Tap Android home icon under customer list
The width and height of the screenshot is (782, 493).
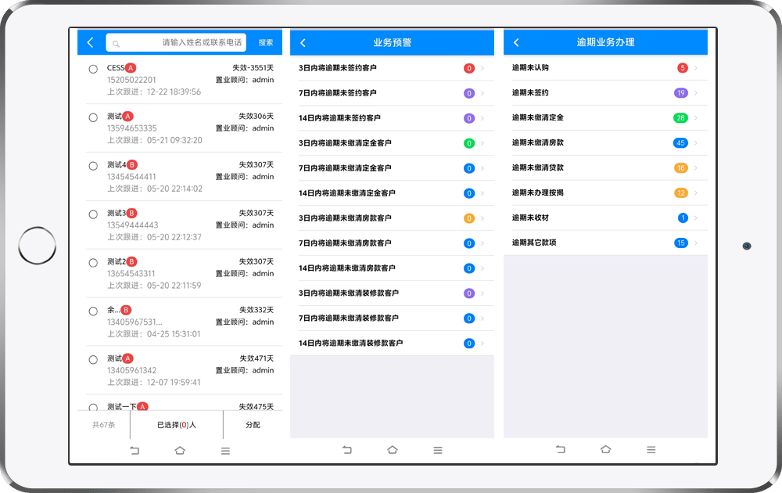(180, 451)
